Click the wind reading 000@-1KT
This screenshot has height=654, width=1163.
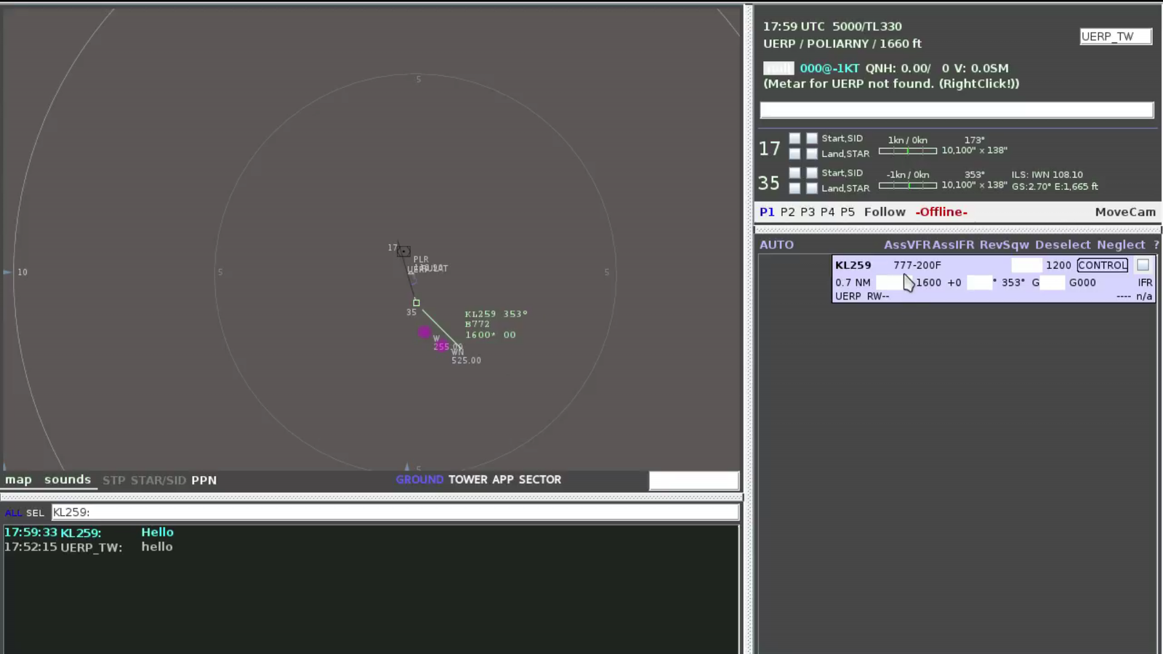click(829, 68)
